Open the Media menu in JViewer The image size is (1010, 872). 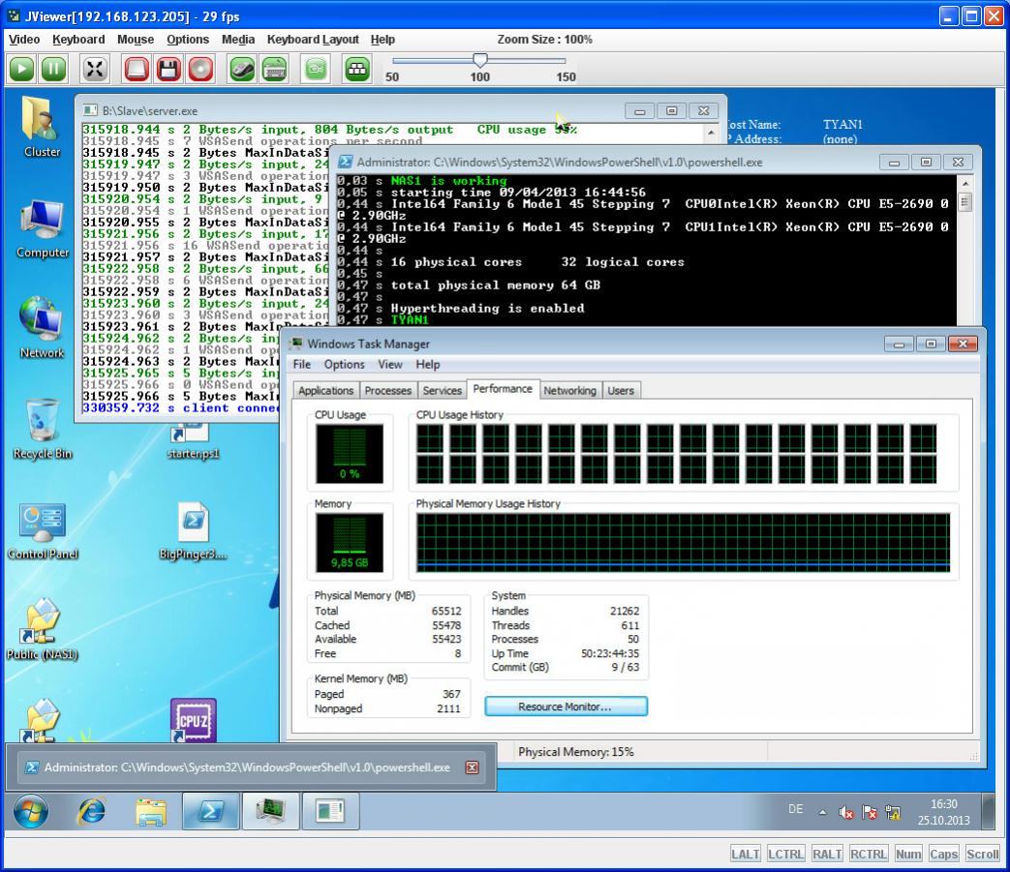[238, 40]
